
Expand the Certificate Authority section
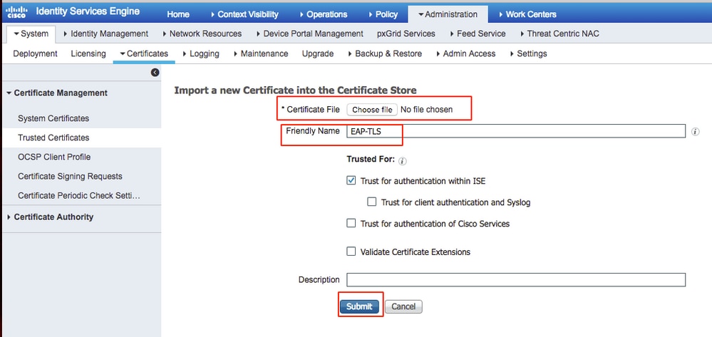(x=50, y=217)
